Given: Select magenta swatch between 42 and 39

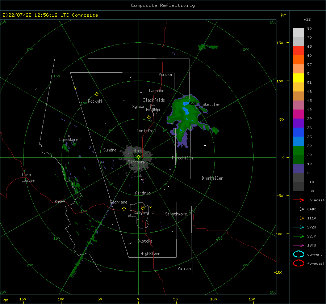Looking at the screenshot, I should pyautogui.click(x=298, y=114).
